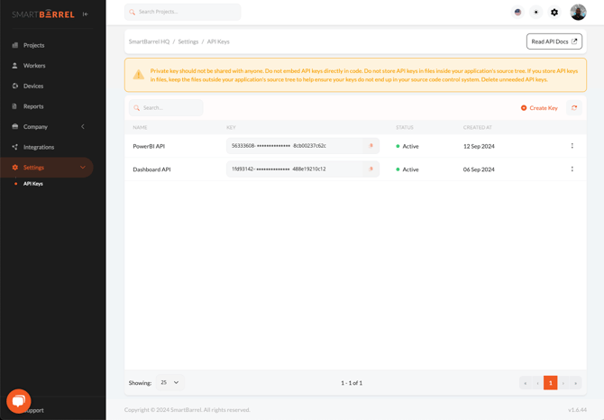Reveal the Dashboard API key value
Image resolution: width=604 pixels, height=420 pixels.
[x=371, y=169]
